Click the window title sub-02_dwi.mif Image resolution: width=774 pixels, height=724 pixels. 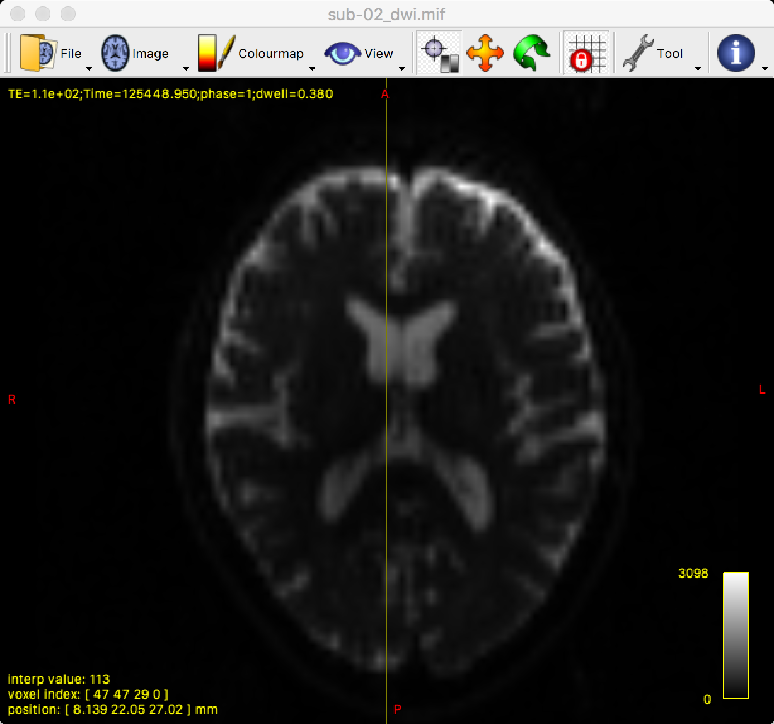(387, 14)
